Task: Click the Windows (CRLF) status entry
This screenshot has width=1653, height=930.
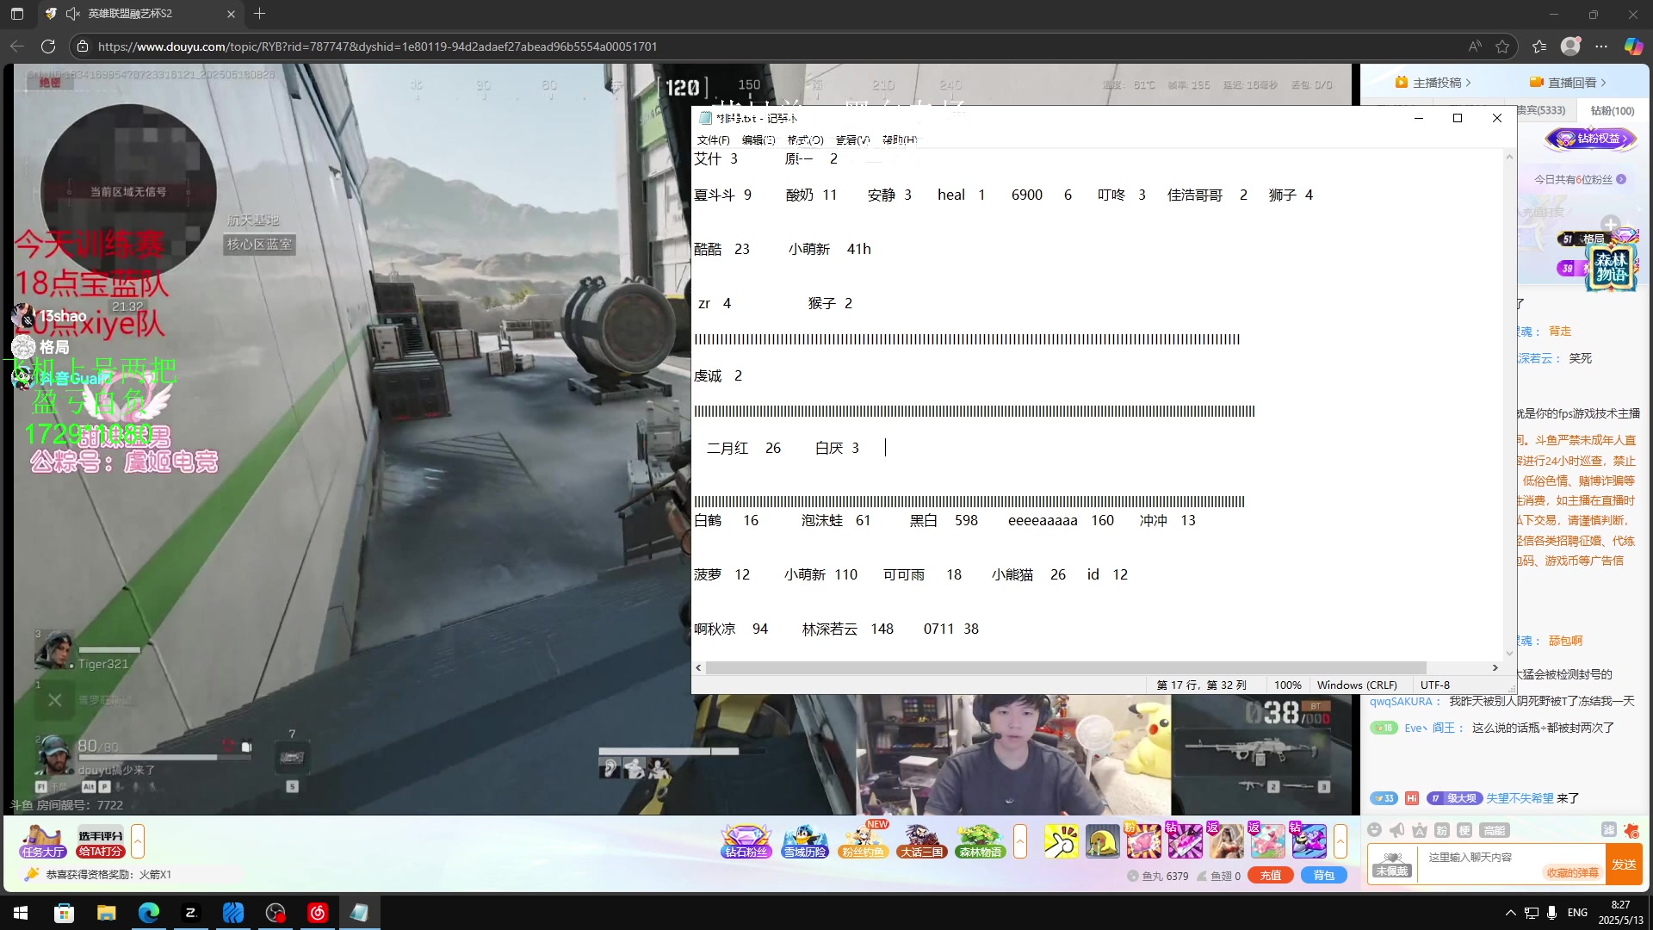Action: tap(1356, 685)
